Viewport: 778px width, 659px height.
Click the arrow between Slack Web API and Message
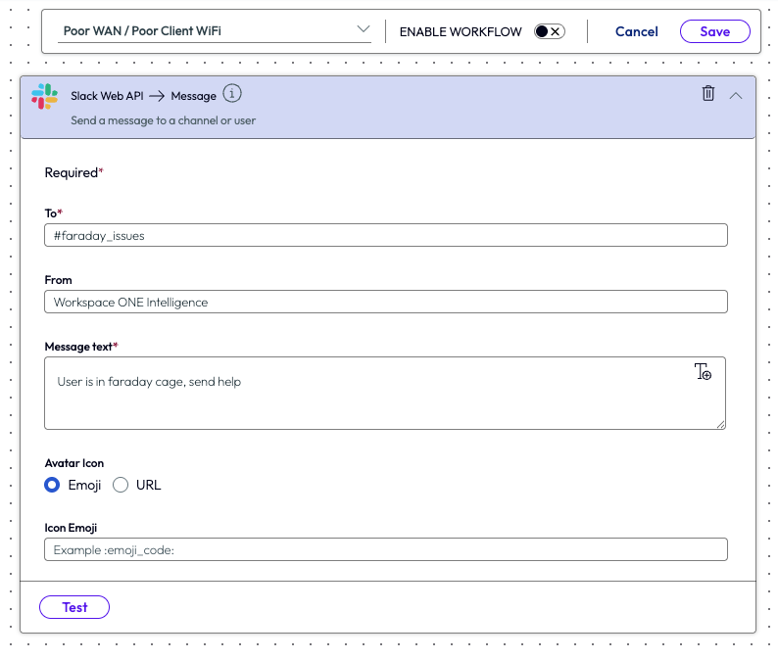point(156,96)
